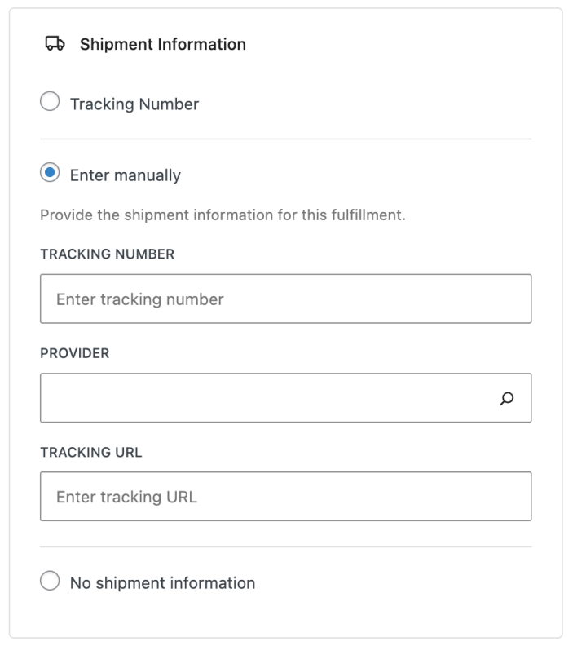Click the Tracking Number option label text

[134, 104]
